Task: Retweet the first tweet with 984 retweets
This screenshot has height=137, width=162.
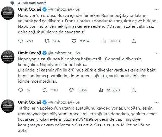Action: 47,41
